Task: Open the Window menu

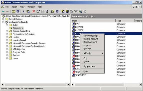Action: pos(31,7)
